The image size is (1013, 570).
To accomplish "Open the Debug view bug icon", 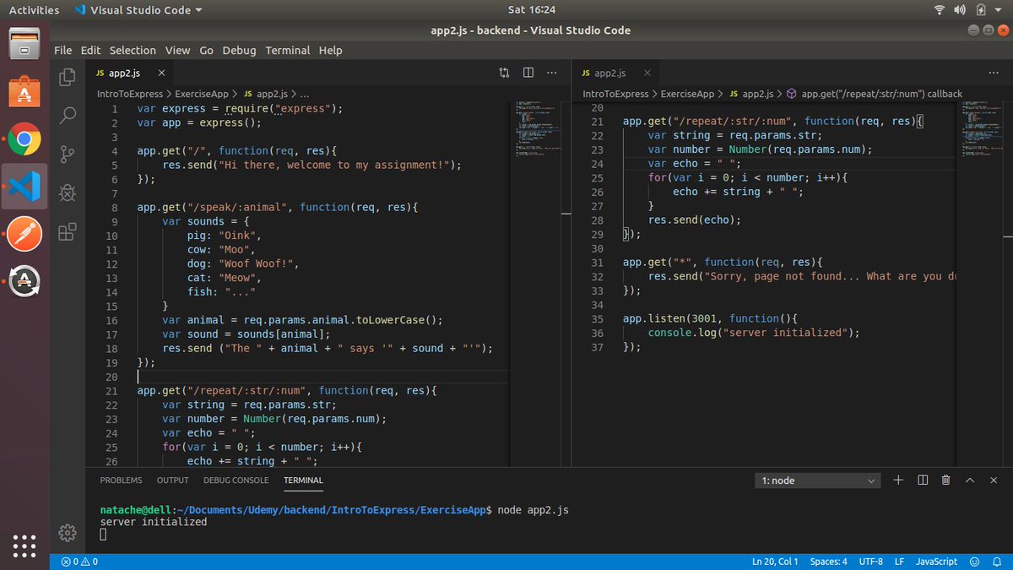I will pyautogui.click(x=68, y=193).
